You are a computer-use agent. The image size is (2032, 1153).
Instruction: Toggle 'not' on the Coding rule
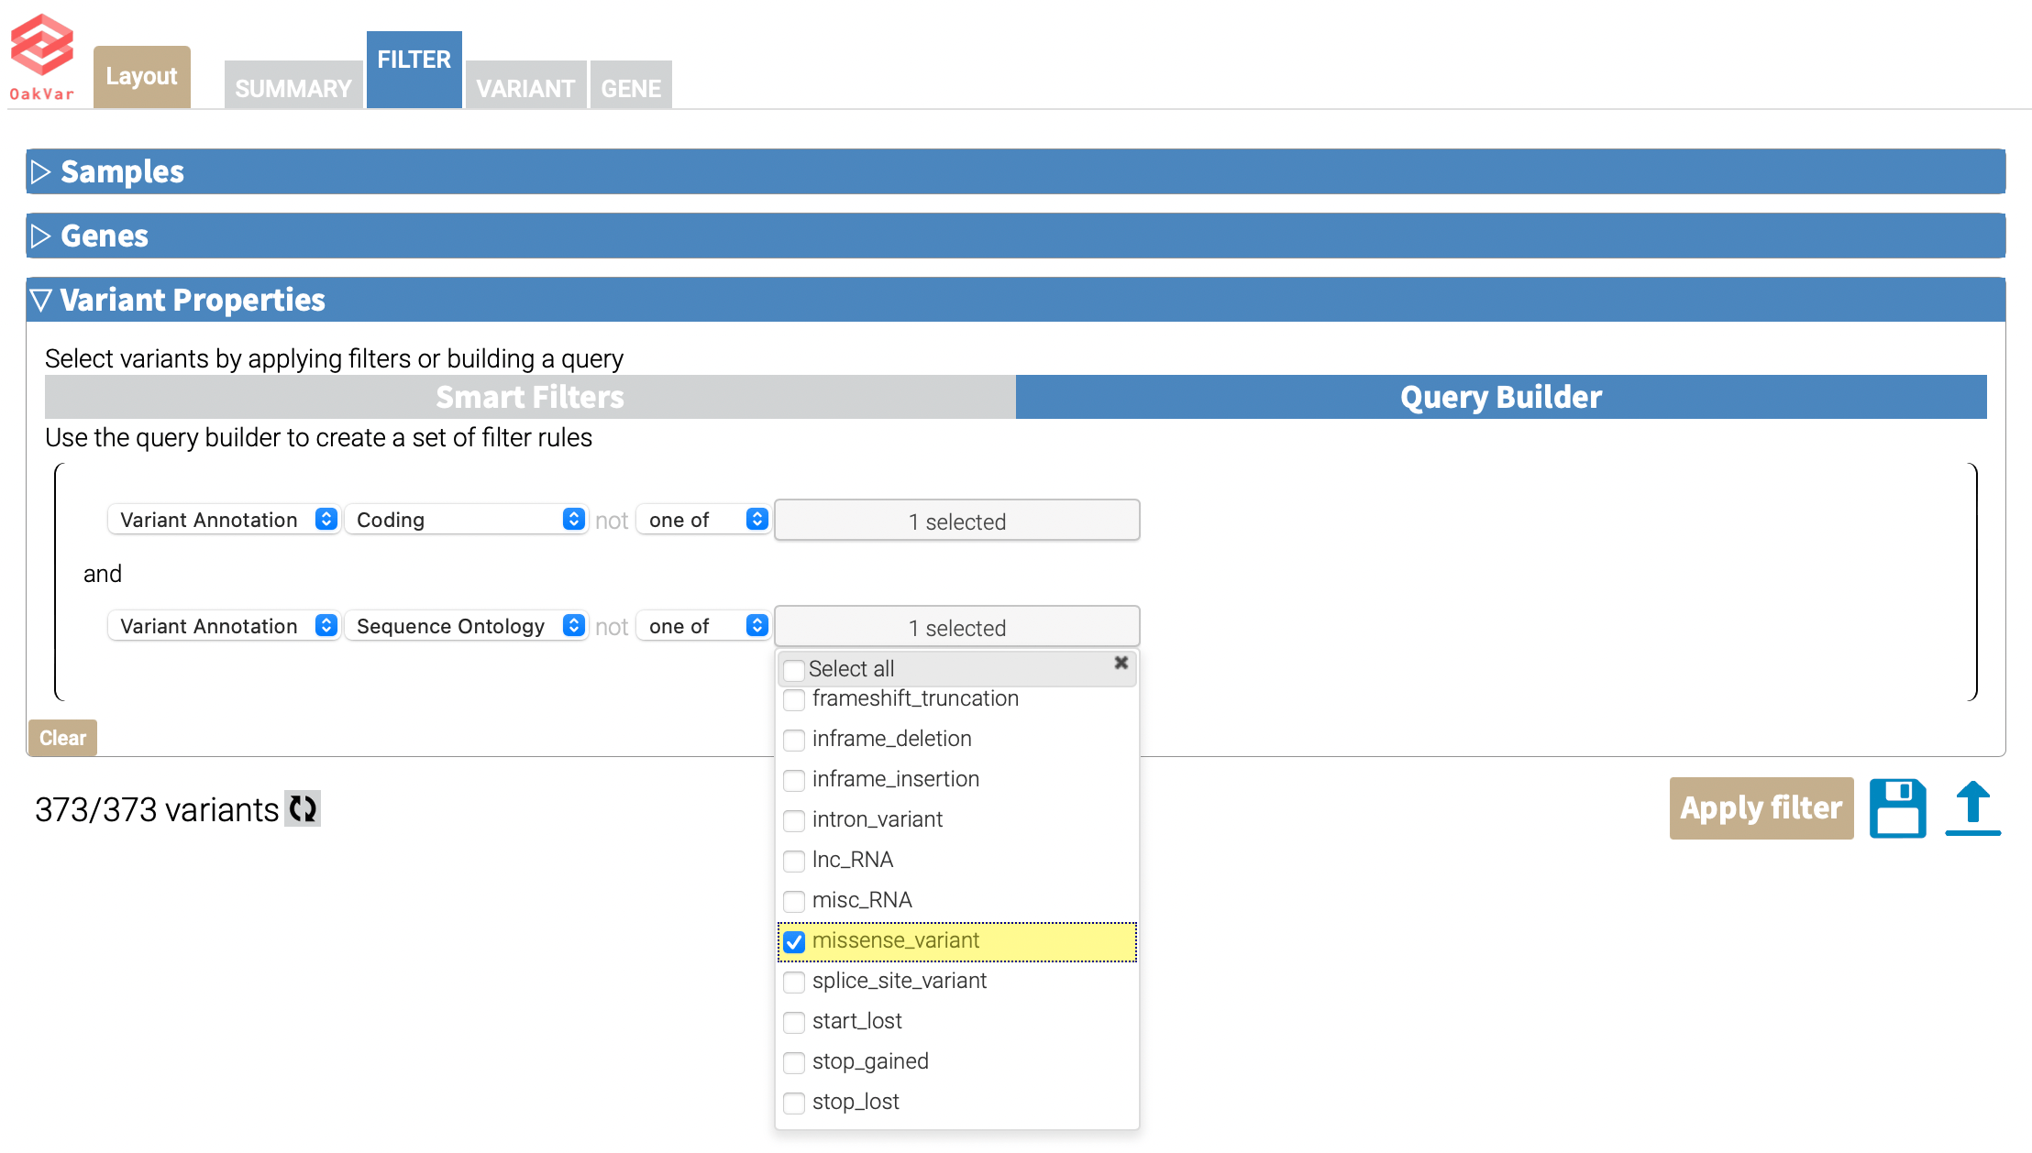tap(612, 521)
